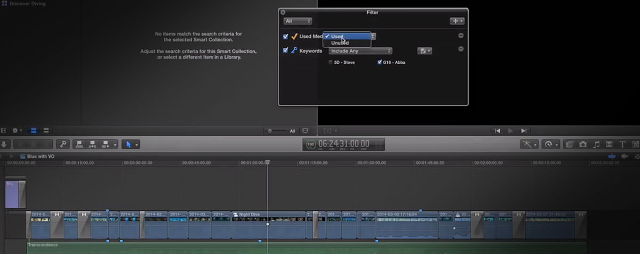Open the Photos browser camera icon
Image resolution: width=640 pixels, height=254 pixels.
click(x=583, y=144)
